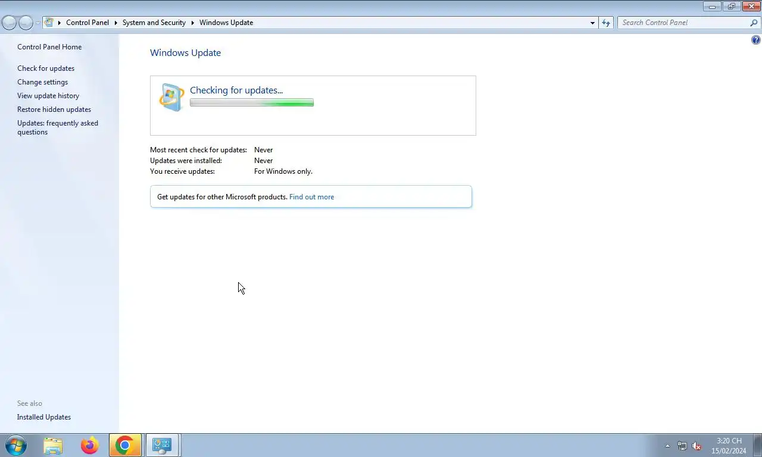Open the Windows Start menu
Viewport: 762px width, 457px height.
[x=15, y=445]
